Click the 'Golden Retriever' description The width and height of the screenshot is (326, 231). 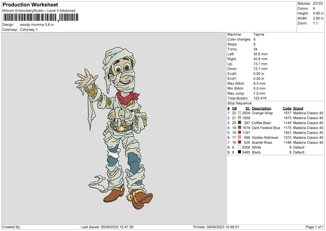[265, 138]
